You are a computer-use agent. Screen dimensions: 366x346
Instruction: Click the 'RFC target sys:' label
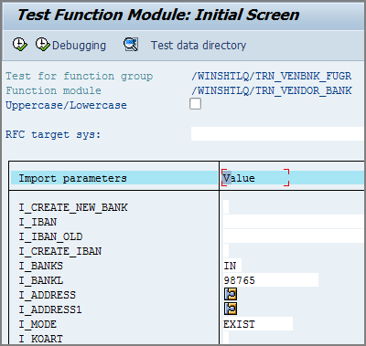click(x=53, y=134)
